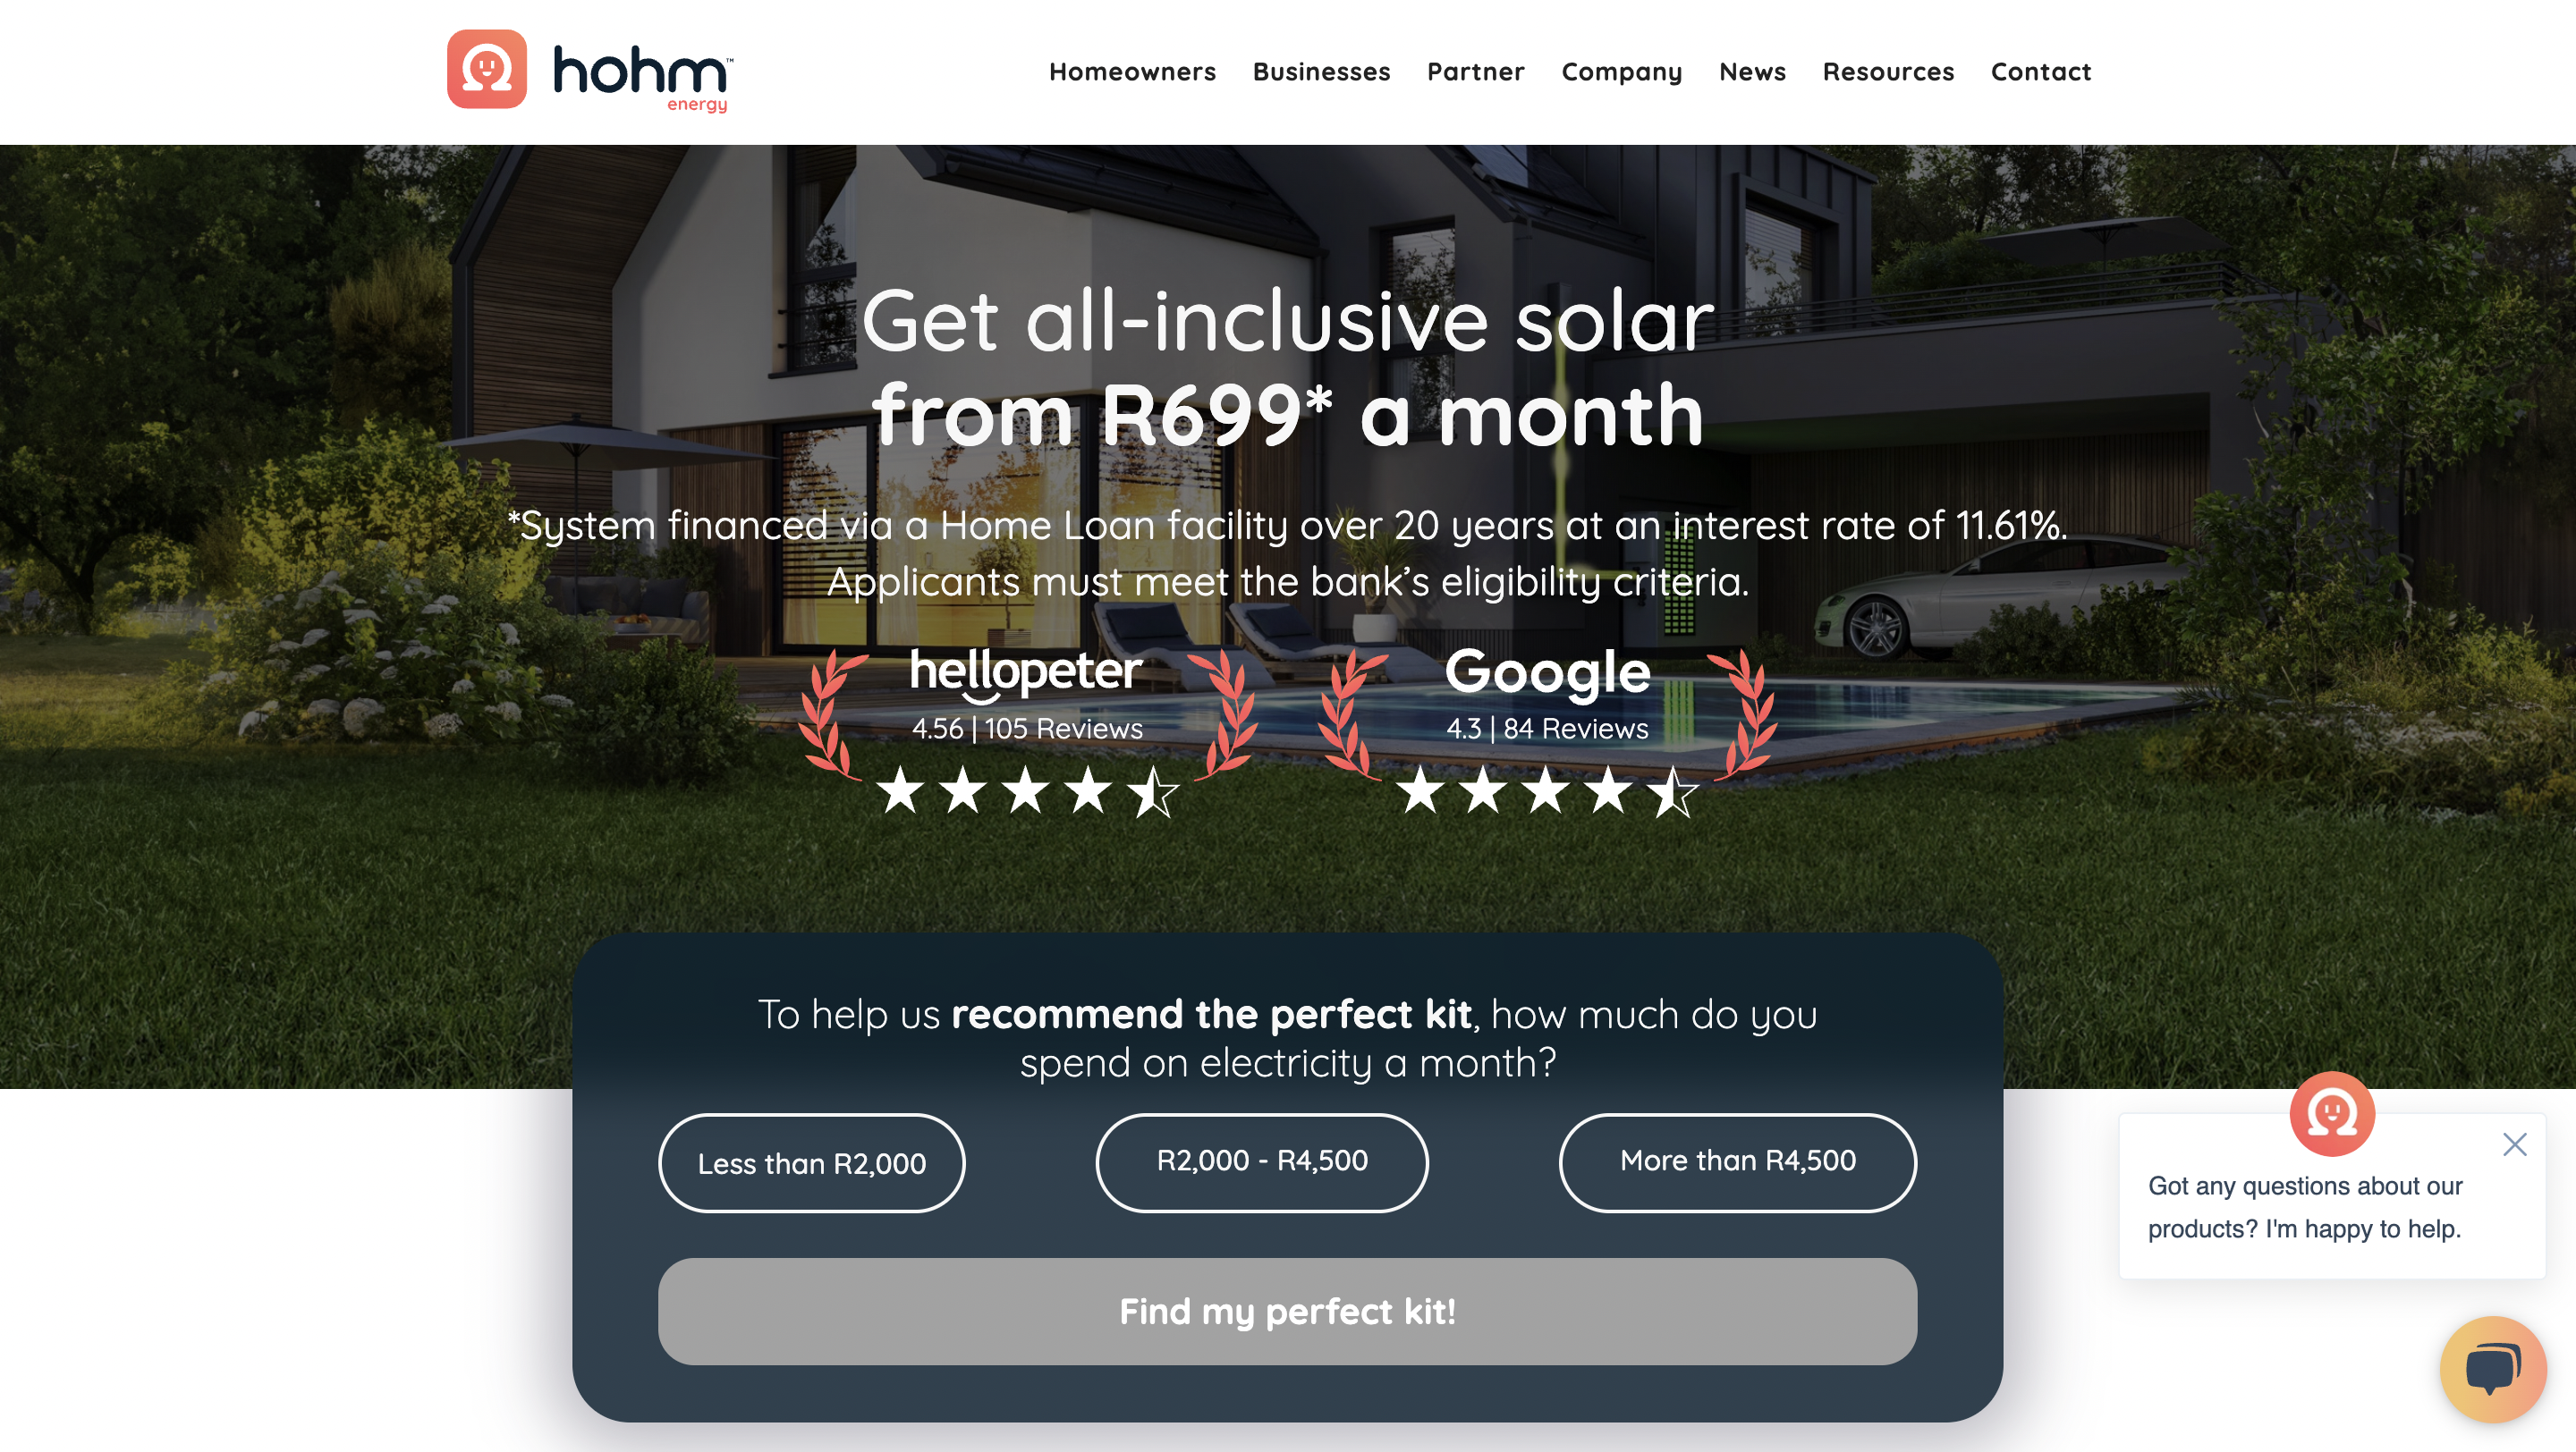
Task: Click the hellopeter star rating
Action: [1027, 790]
